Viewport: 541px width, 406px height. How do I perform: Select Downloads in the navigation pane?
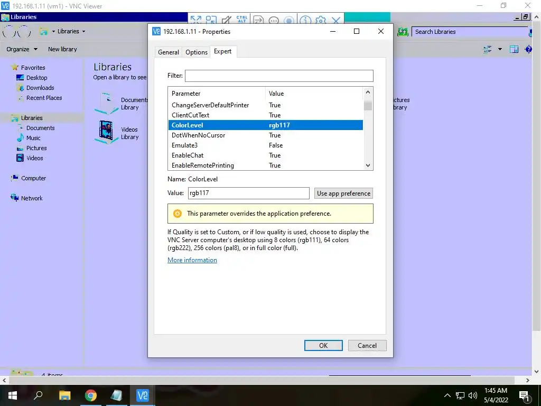pyautogui.click(x=40, y=88)
